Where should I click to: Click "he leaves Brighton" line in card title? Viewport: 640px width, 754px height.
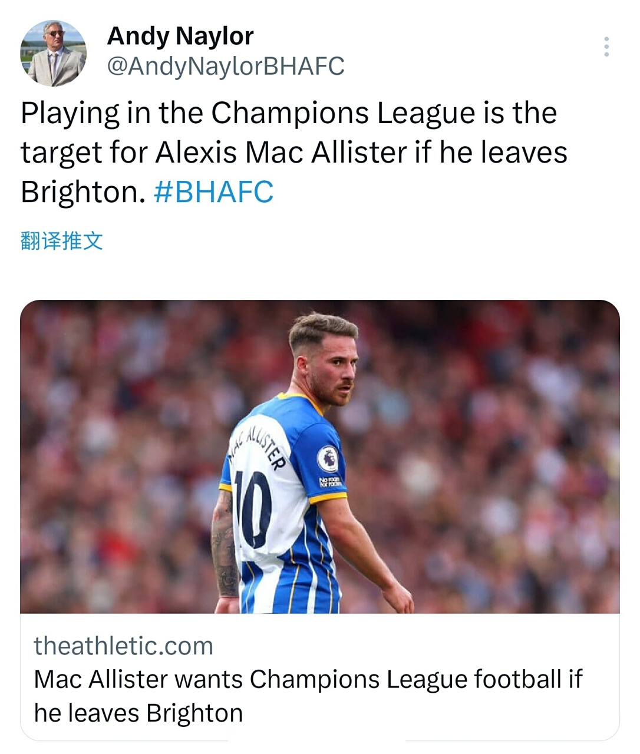click(x=138, y=713)
